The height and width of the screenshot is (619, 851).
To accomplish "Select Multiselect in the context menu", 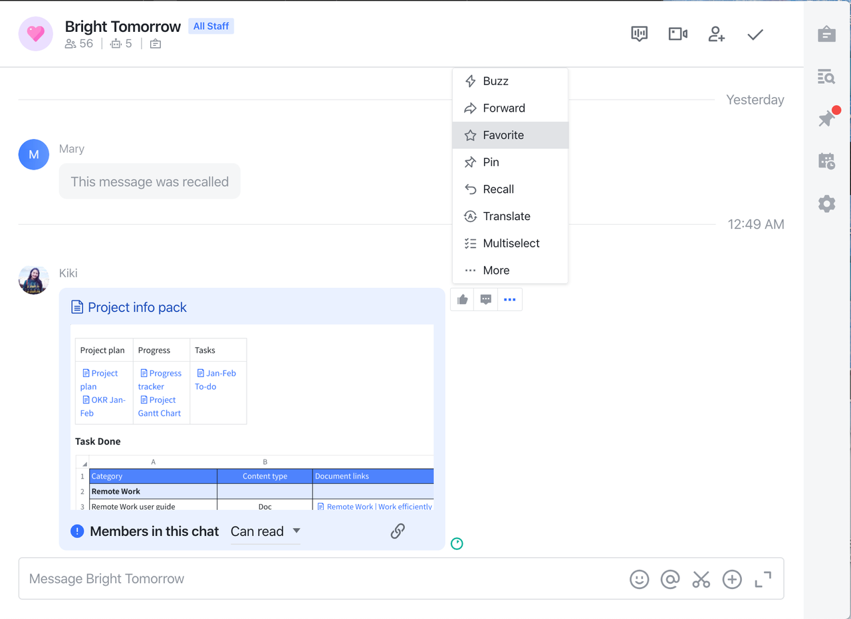I will [x=510, y=243].
